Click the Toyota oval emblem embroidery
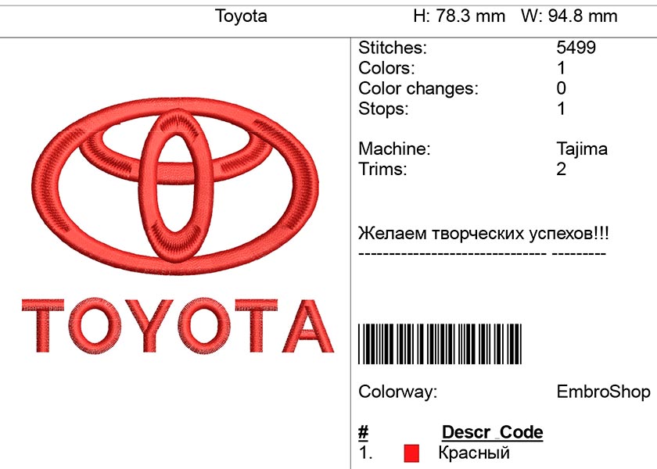 pyautogui.click(x=177, y=185)
